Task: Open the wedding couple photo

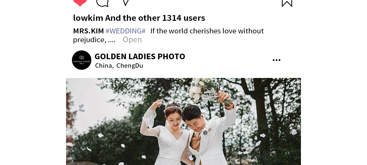Action: coord(184,121)
